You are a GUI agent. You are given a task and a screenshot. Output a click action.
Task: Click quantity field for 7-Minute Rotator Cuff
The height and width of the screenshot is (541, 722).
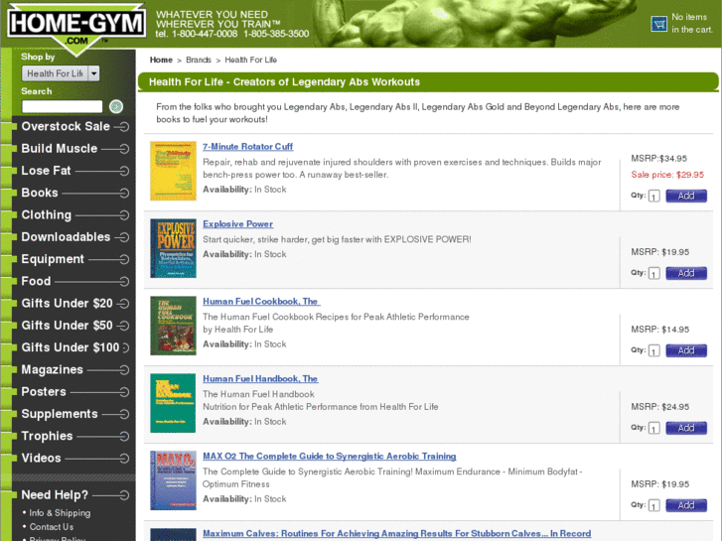coord(653,197)
